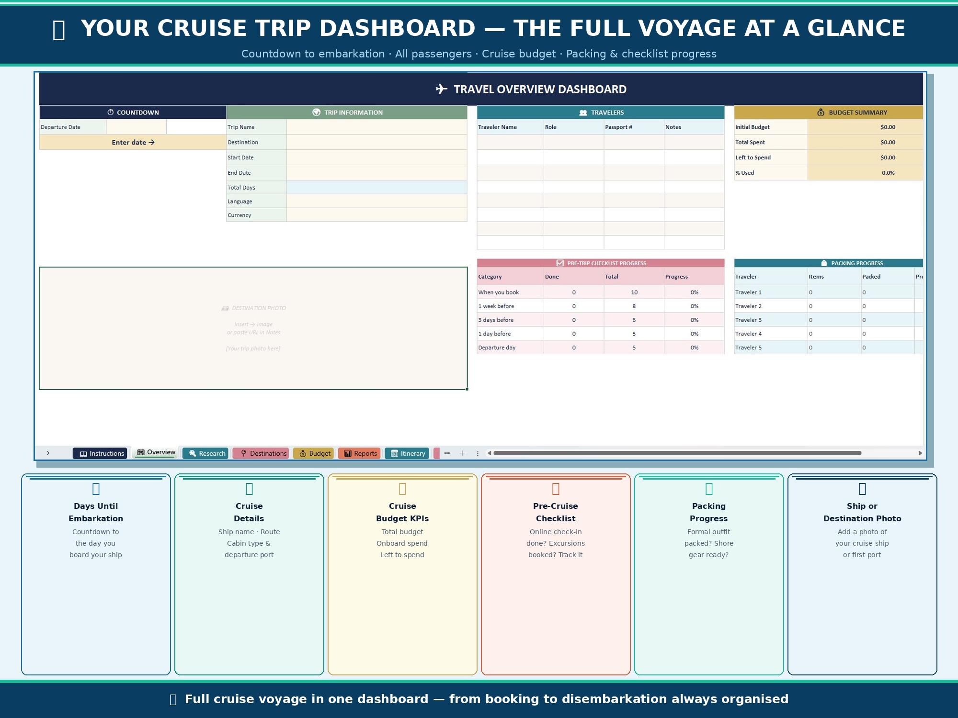Click the people icon beside TRAVELERS
The height and width of the screenshot is (718, 958).
[583, 112]
